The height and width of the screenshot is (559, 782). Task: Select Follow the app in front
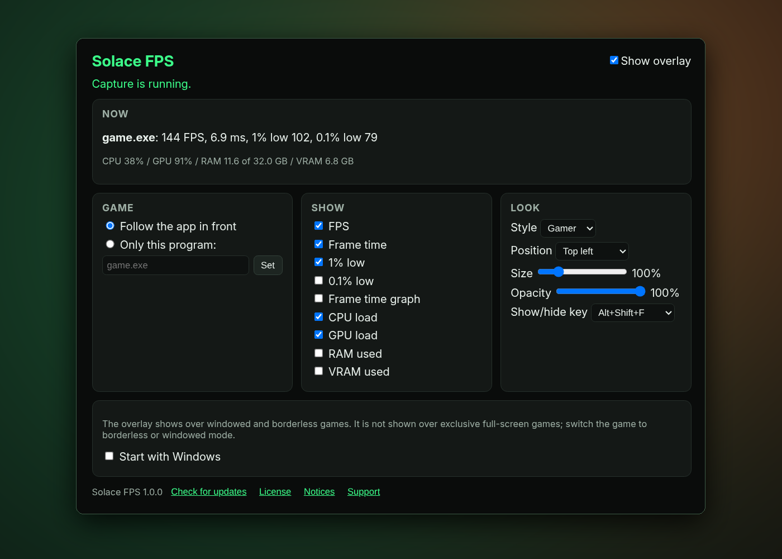pyautogui.click(x=110, y=226)
